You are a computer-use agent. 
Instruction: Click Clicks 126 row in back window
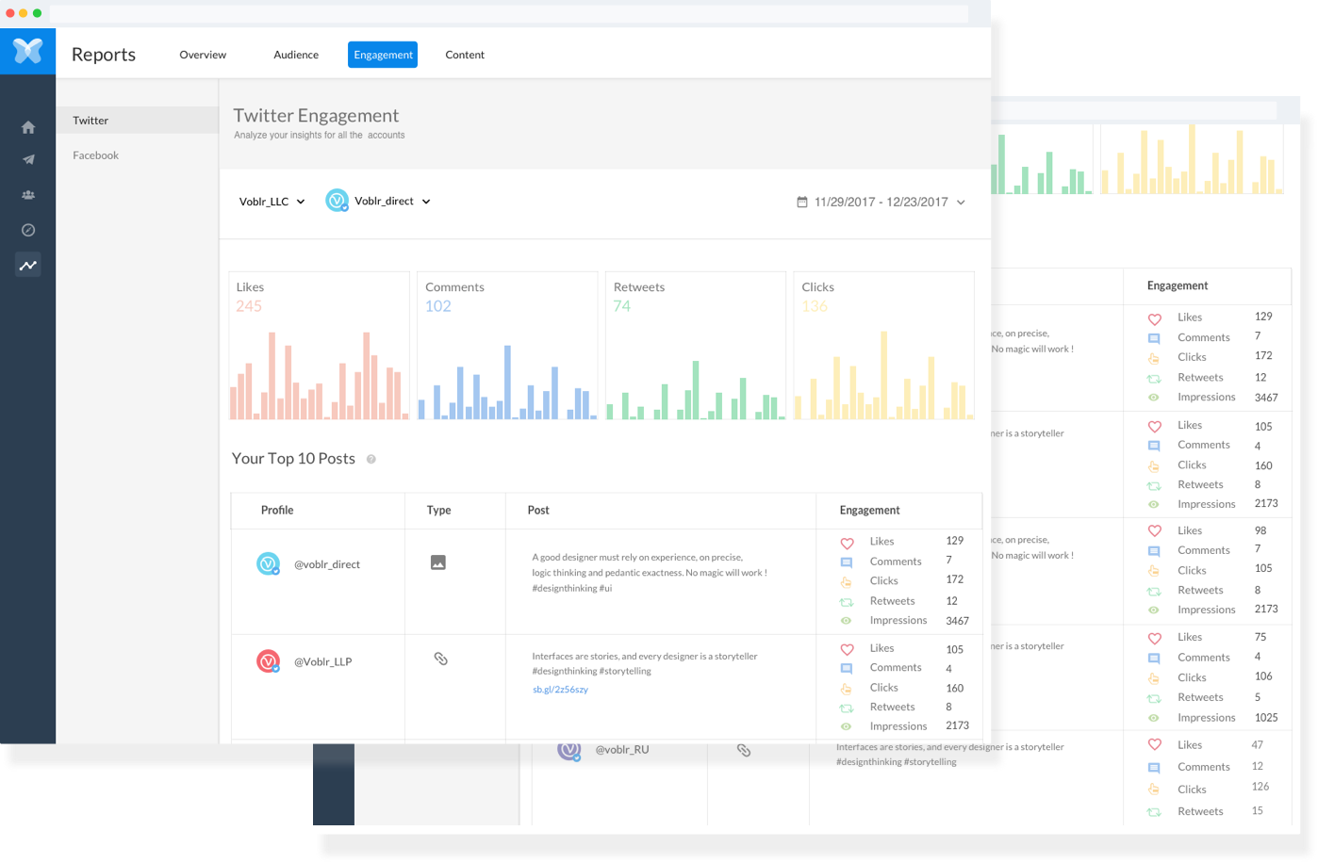tap(1209, 789)
